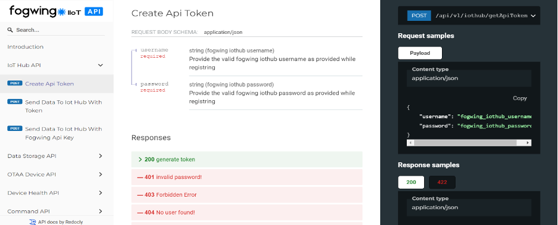558x225 pixels.
Task: Click right arrow of code scrollbar
Action: point(528,143)
